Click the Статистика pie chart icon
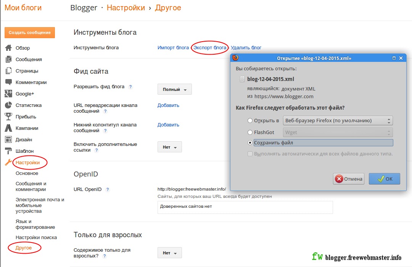Viewport: 412px width, 267px height. [x=8, y=105]
